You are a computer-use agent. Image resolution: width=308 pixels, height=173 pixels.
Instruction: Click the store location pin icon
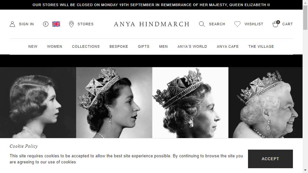tap(71, 24)
